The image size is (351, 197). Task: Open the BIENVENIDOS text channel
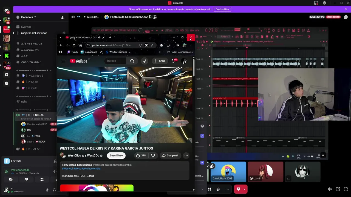point(32,44)
